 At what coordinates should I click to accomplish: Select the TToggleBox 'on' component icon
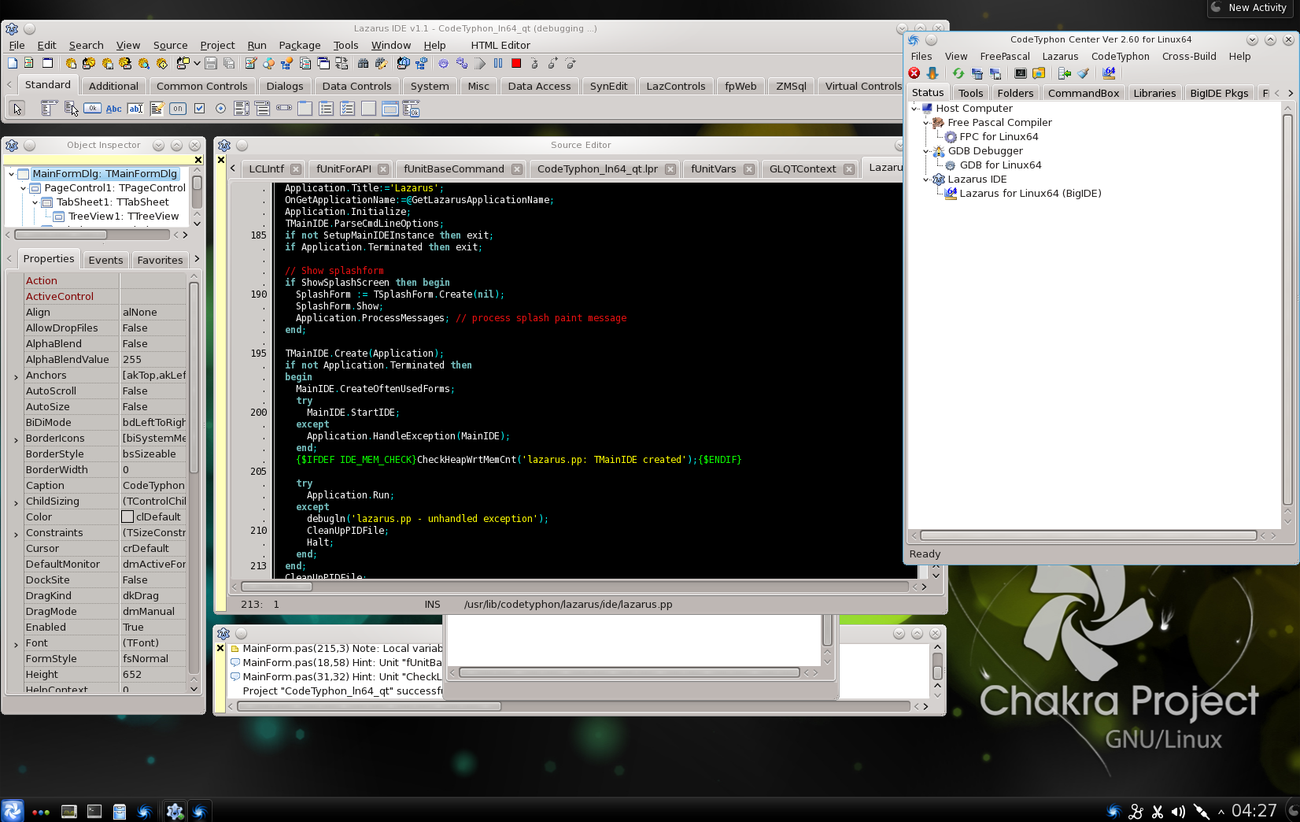[178, 109]
